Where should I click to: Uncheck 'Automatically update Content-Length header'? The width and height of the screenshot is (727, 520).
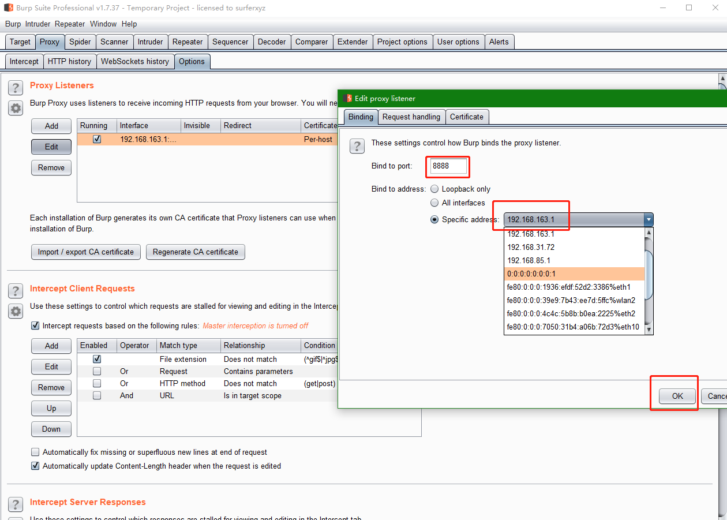click(x=35, y=466)
